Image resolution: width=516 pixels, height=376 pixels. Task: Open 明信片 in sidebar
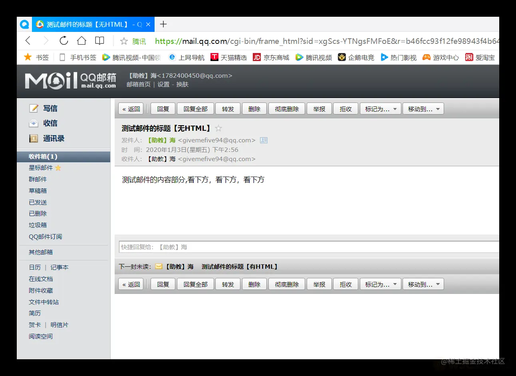click(59, 325)
